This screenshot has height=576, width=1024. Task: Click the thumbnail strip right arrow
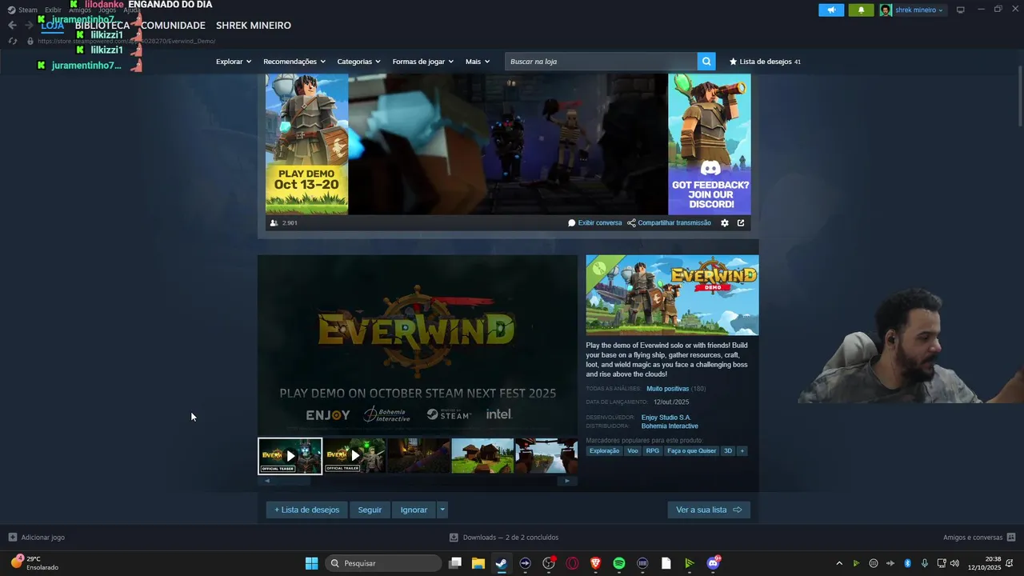tap(567, 481)
